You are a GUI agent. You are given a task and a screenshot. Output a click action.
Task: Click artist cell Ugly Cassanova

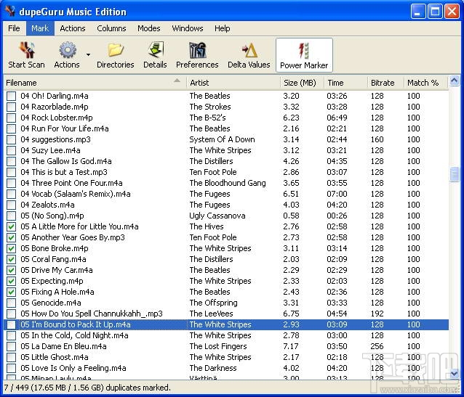coord(217,216)
